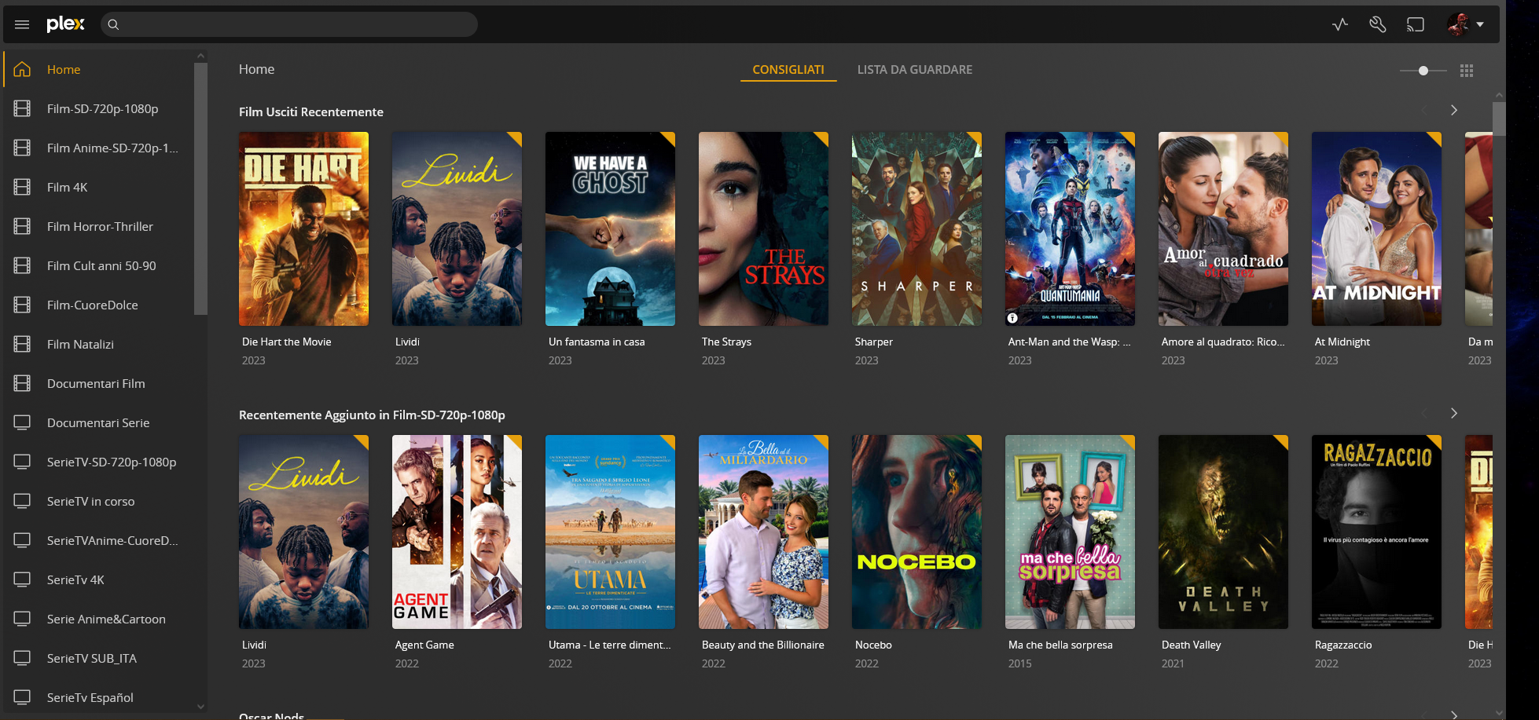Viewport: 1539px width, 720px height.
Task: Next page of Film Usciti Recentemente
Action: 1454,111
